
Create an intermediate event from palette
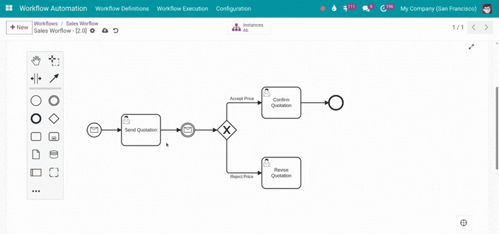tap(54, 101)
